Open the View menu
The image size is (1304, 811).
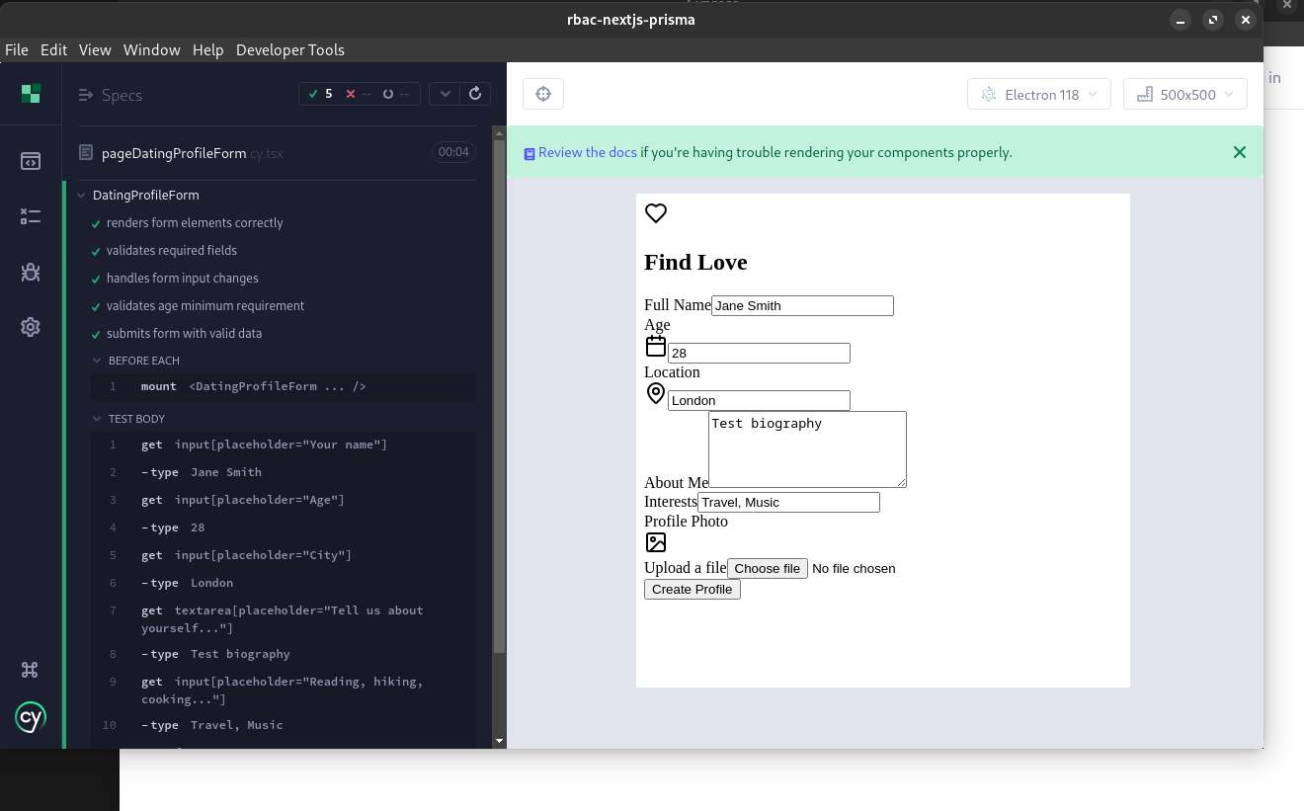coord(95,49)
